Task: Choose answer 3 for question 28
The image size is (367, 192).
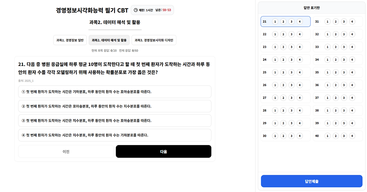Action: [291, 110]
